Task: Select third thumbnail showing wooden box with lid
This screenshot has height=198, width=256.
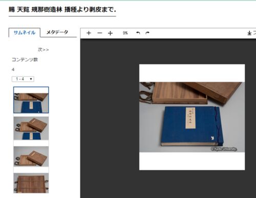Action: 31,156
